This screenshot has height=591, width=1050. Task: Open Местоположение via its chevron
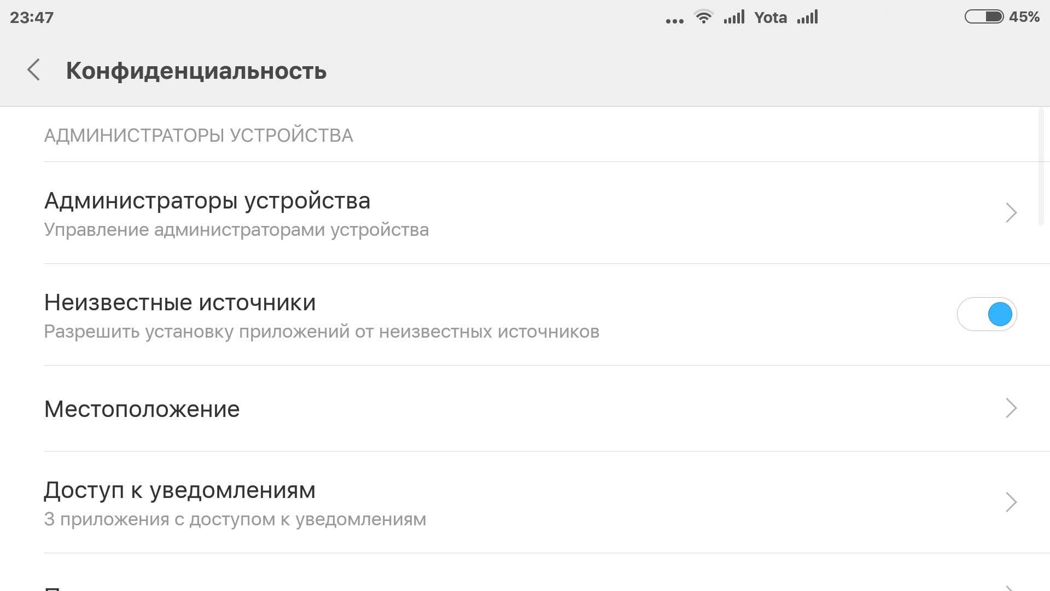(x=1011, y=408)
